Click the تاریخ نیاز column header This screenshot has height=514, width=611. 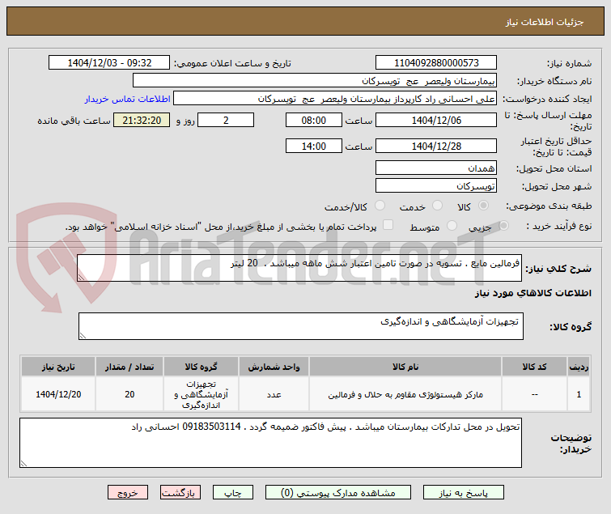click(x=58, y=367)
